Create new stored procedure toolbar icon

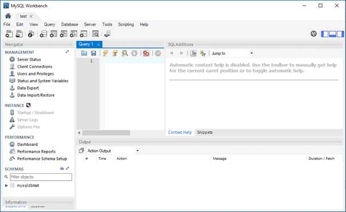73,34
